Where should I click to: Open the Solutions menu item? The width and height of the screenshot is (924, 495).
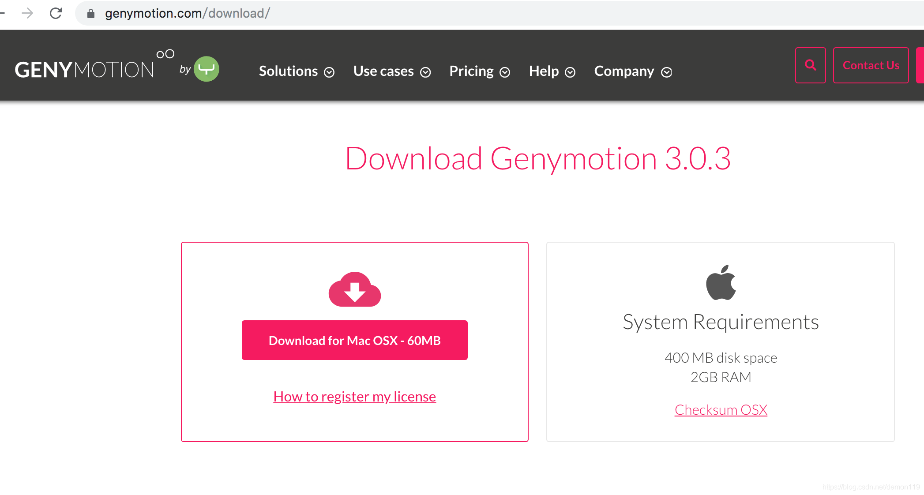(x=288, y=71)
